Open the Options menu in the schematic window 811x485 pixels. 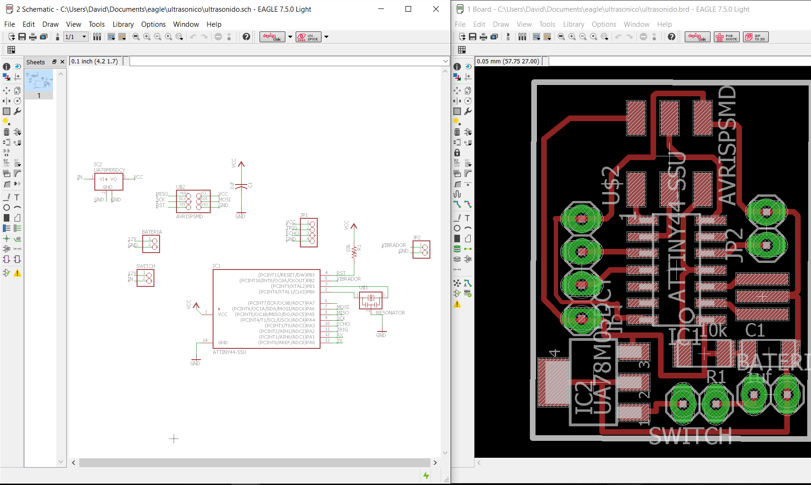(153, 24)
